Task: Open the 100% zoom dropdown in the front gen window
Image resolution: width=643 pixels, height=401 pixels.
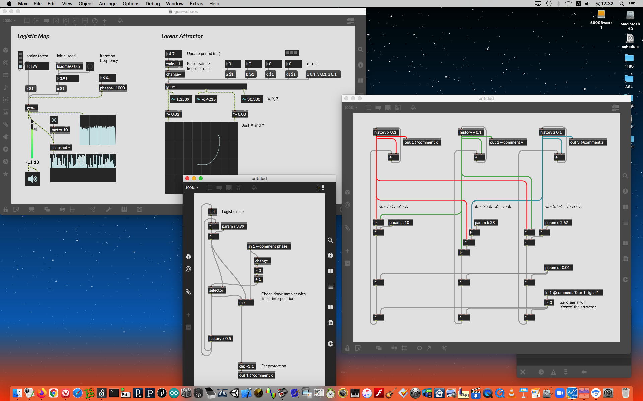Action: click(192, 188)
